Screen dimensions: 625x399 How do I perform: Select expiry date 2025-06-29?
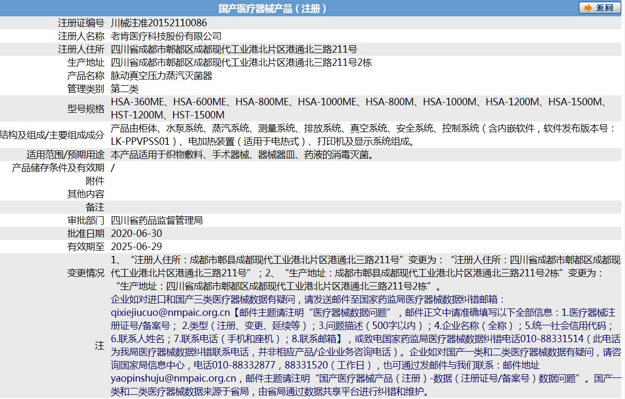[136, 247]
